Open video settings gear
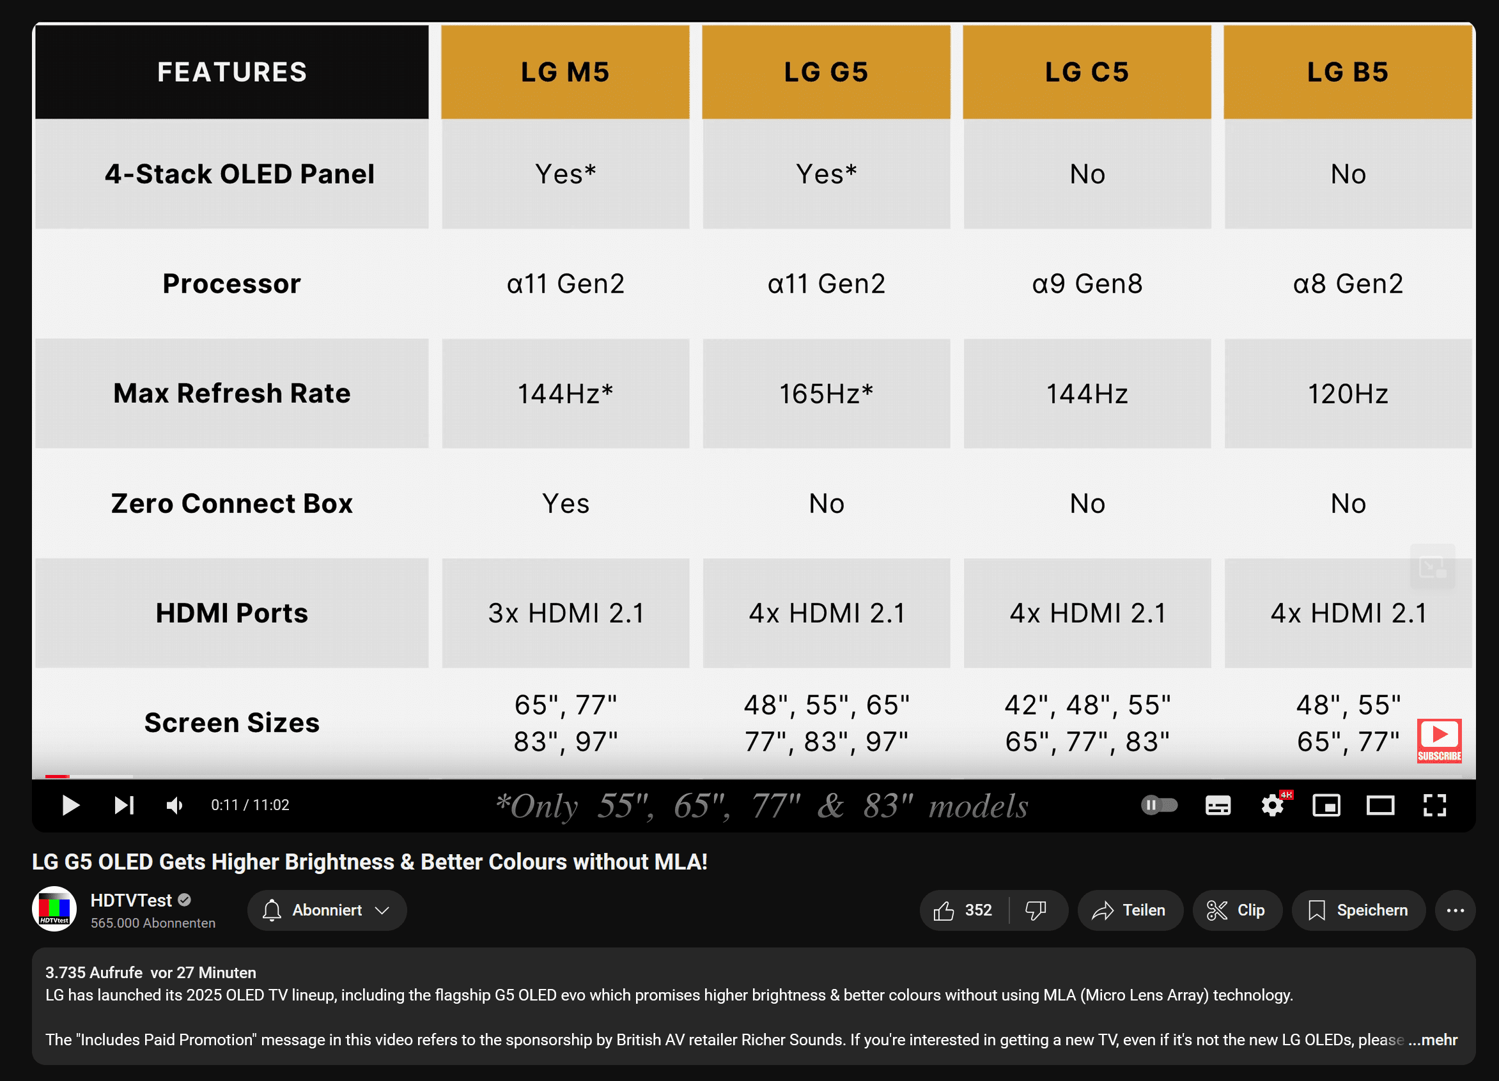The image size is (1499, 1081). click(x=1272, y=805)
